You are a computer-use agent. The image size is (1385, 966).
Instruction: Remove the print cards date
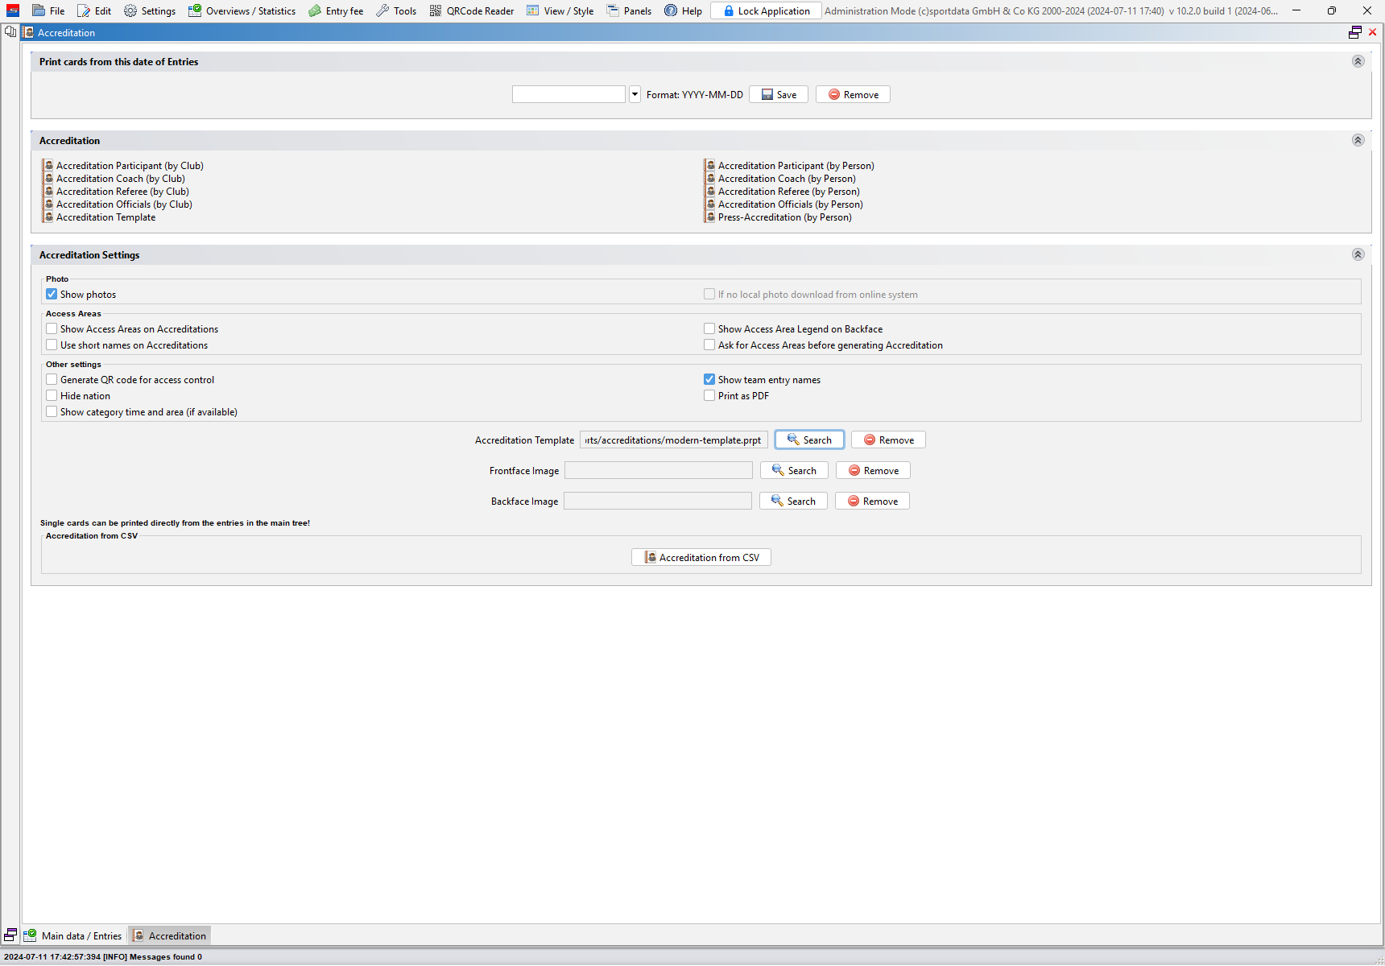(853, 94)
